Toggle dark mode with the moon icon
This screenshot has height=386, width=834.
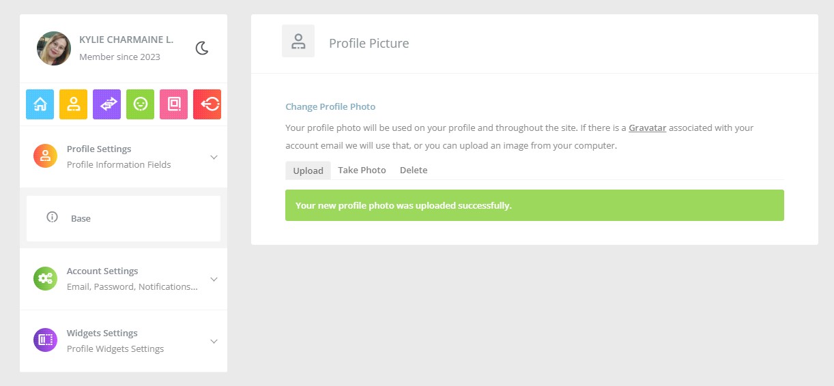point(202,48)
